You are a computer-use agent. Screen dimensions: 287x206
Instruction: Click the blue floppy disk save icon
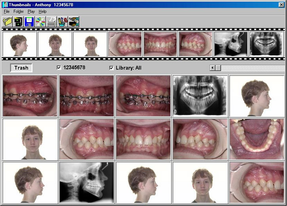tap(29, 22)
